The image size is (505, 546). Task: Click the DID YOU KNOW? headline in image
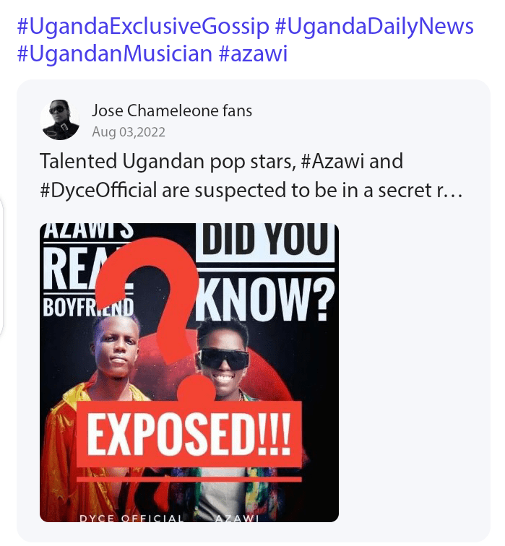(x=265, y=273)
